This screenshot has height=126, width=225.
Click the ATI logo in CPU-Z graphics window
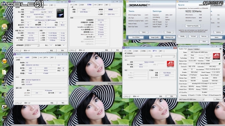[170, 64]
